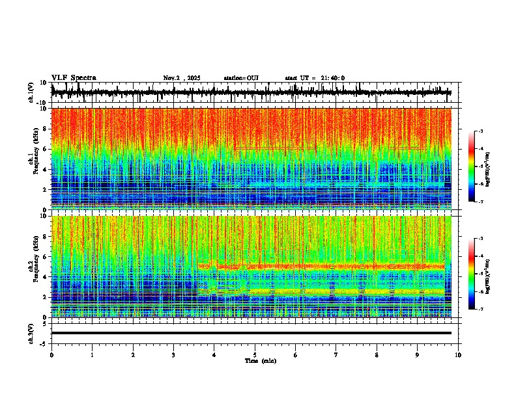Click the ch.1 spectrogram color scale bar

[x=471, y=166]
